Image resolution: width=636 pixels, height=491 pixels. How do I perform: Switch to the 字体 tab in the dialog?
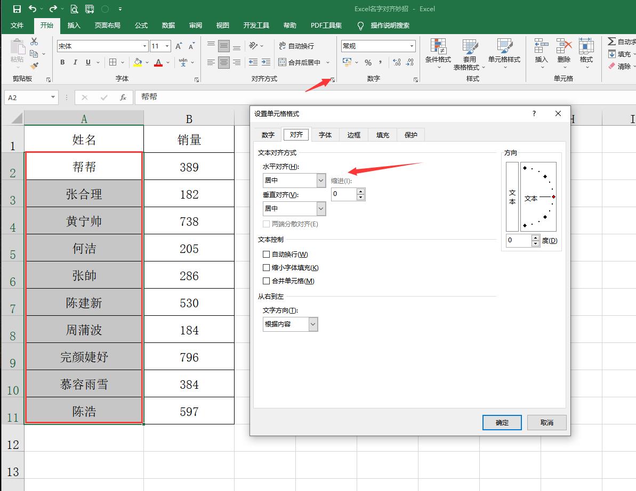(325, 135)
